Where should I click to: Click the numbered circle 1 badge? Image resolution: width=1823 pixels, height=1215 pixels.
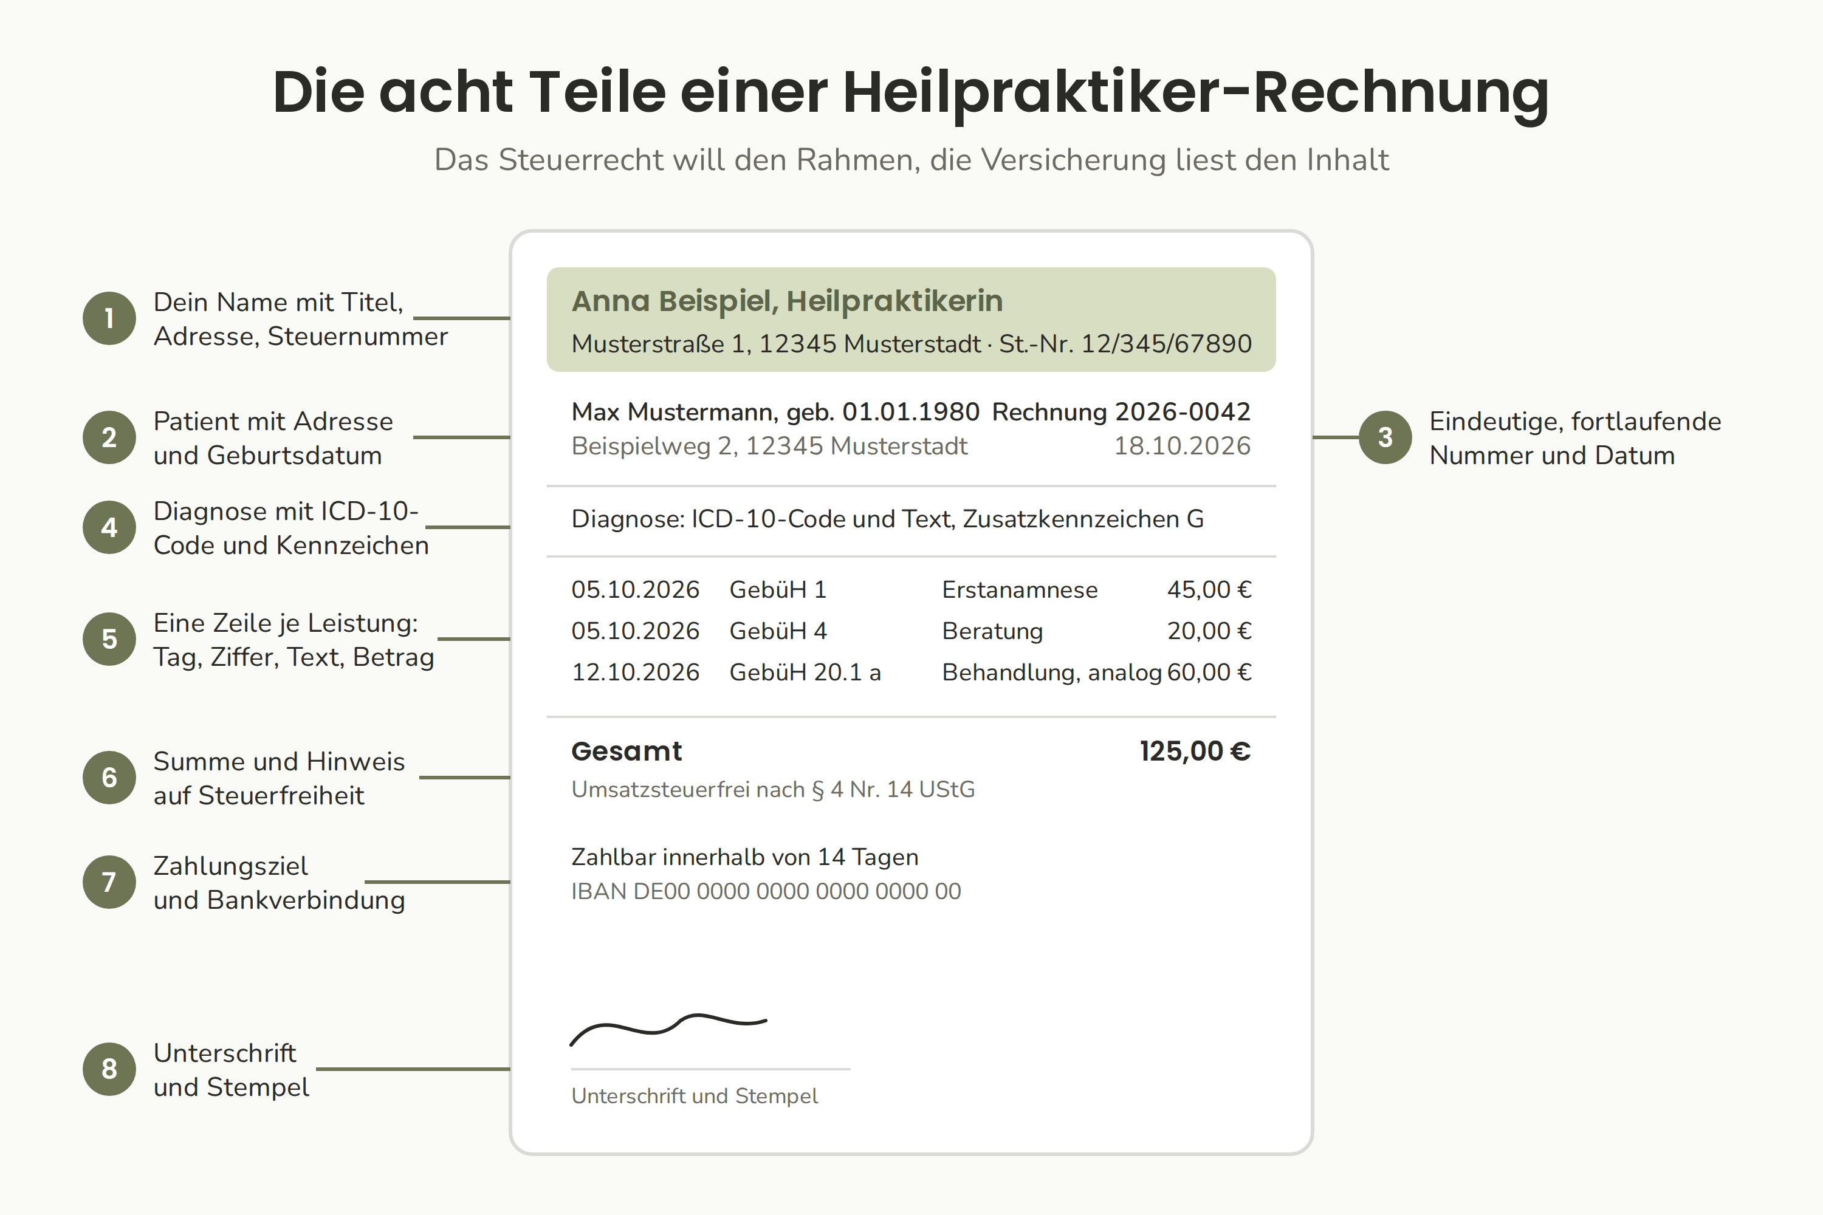pyautogui.click(x=109, y=318)
